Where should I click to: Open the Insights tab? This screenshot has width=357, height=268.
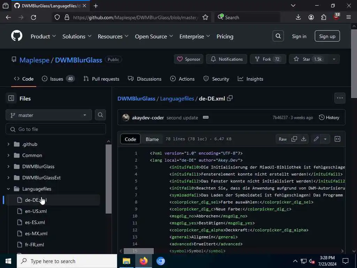click(x=250, y=79)
